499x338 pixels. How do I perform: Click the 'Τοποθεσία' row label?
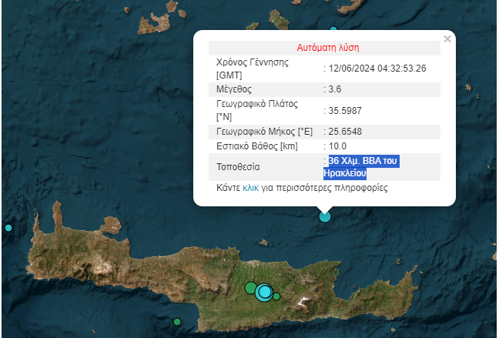click(x=239, y=167)
